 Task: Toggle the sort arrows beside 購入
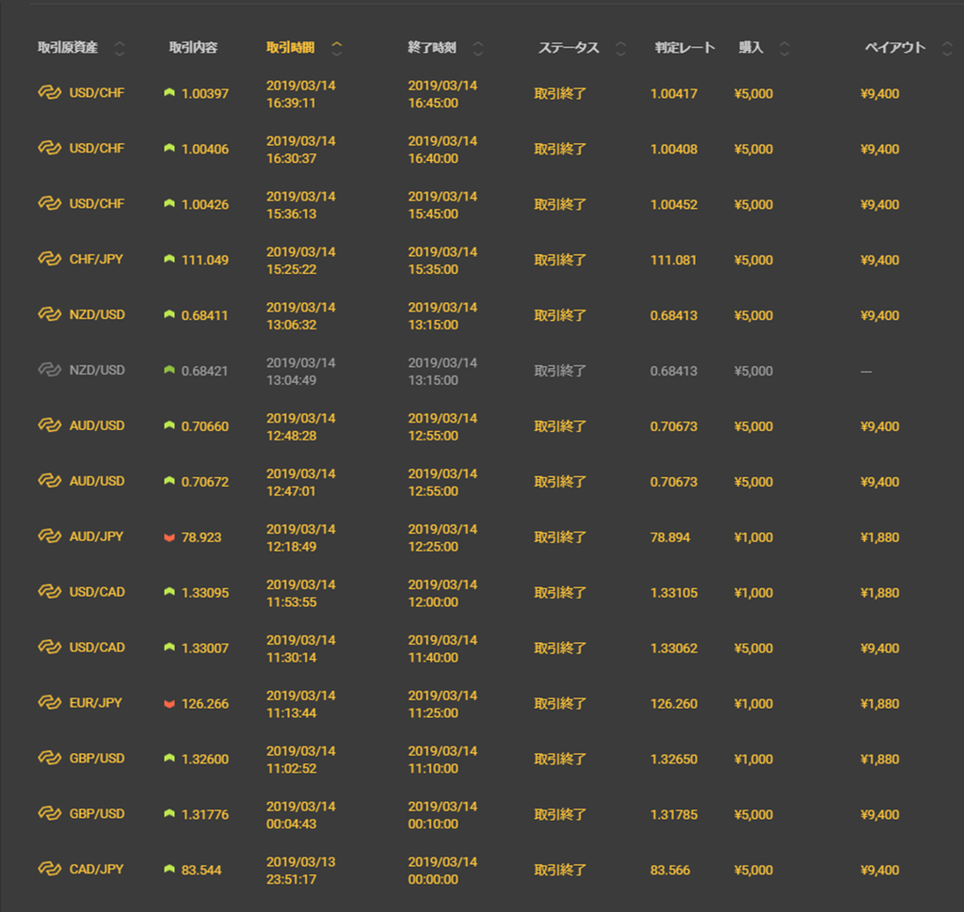pos(784,48)
